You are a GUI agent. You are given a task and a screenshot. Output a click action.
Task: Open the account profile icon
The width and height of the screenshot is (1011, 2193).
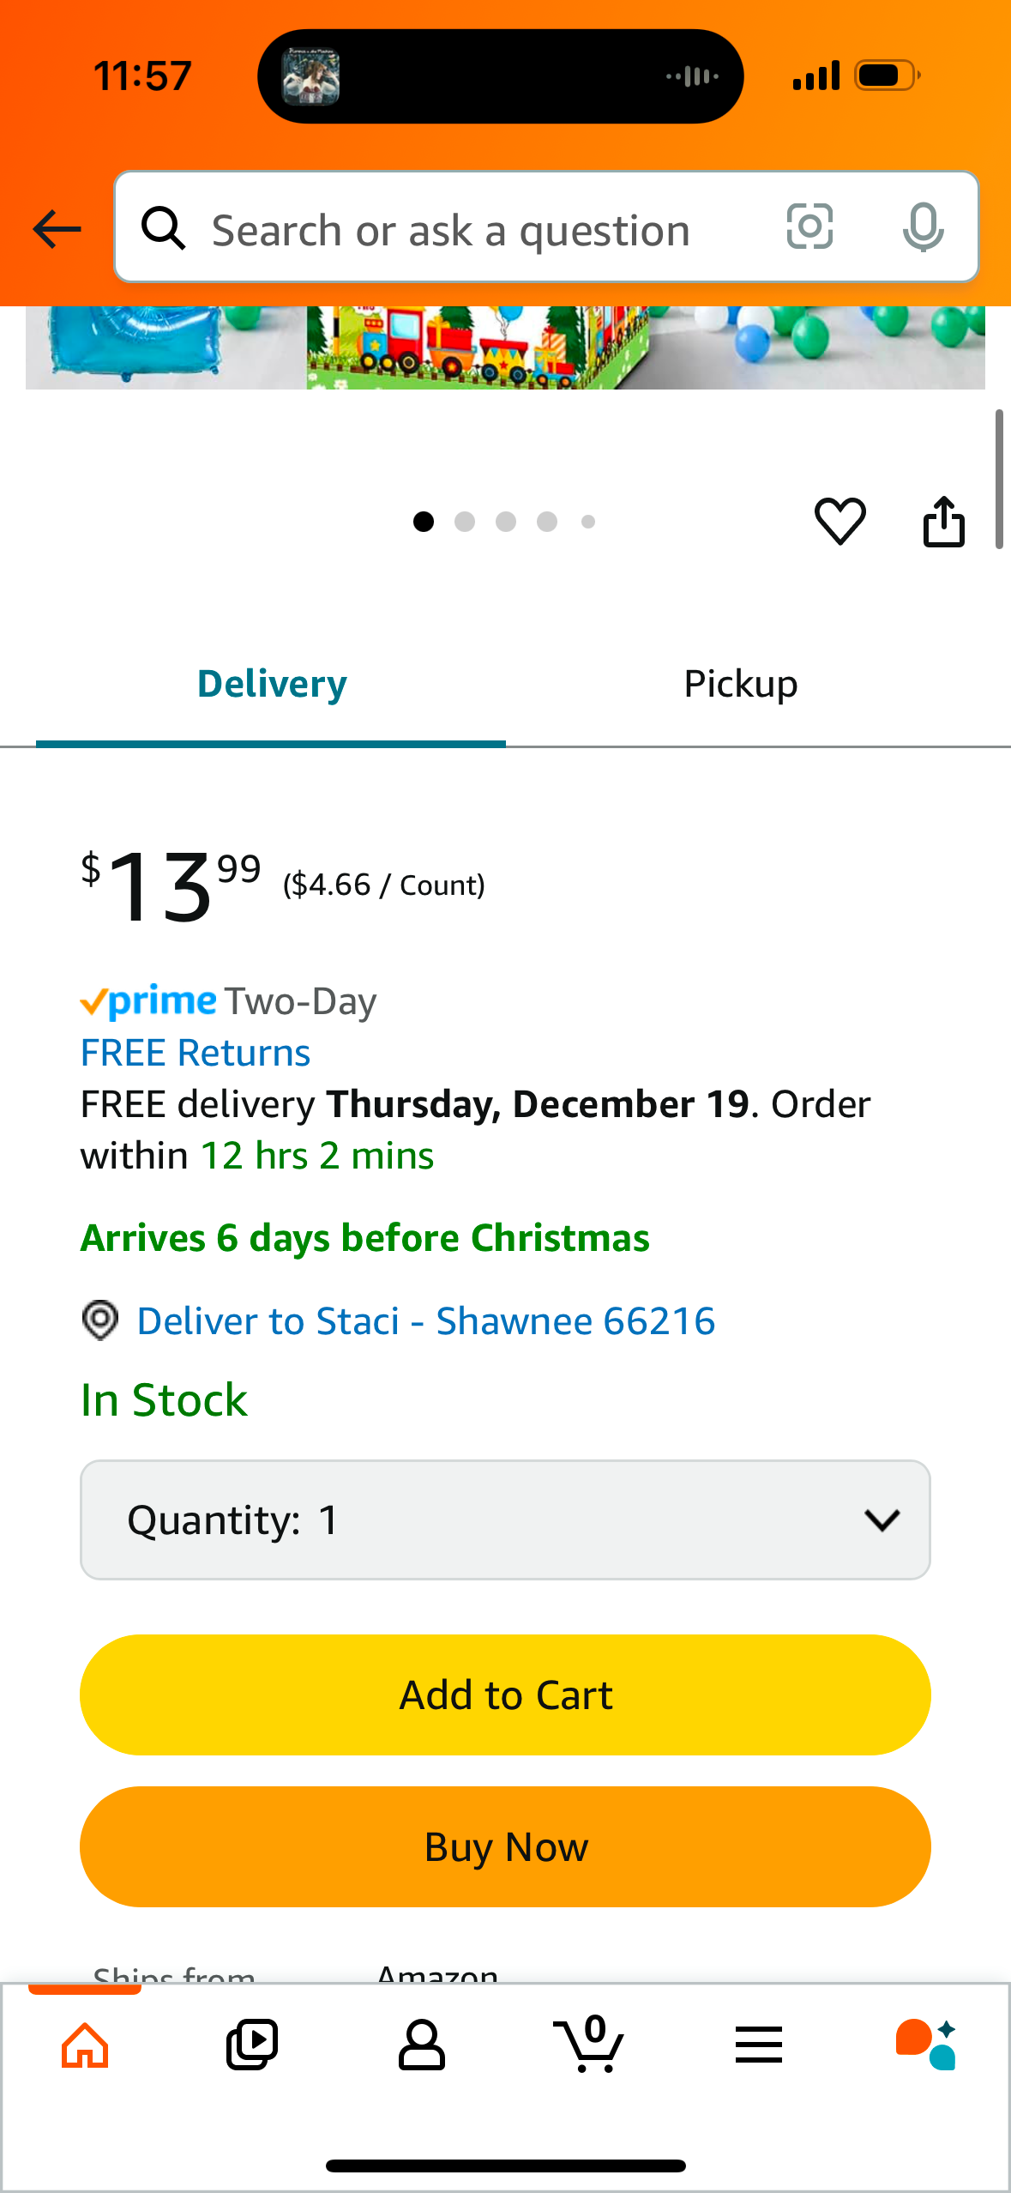(421, 2045)
